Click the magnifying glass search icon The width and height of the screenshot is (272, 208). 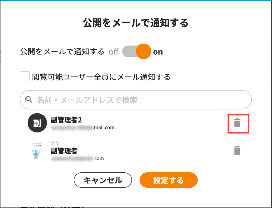pos(28,99)
